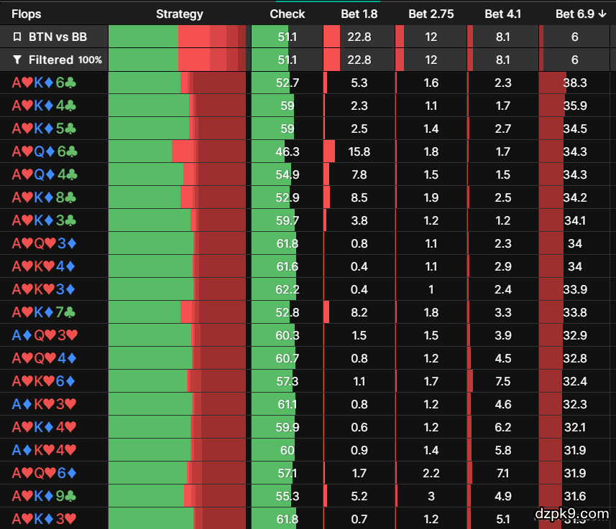The height and width of the screenshot is (529, 616).
Task: Select the A♥Q♦6♣ flop row
Action: (x=44, y=151)
